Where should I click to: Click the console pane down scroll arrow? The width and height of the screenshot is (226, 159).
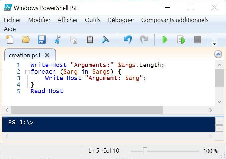[x=219, y=128]
